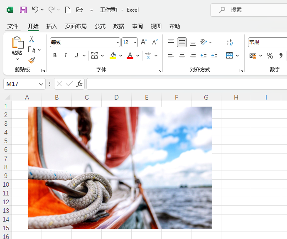
Task: Click the 搜索 search box
Action: pyautogui.click(x=249, y=10)
